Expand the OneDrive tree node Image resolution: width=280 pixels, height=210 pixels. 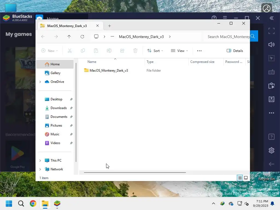click(40, 82)
